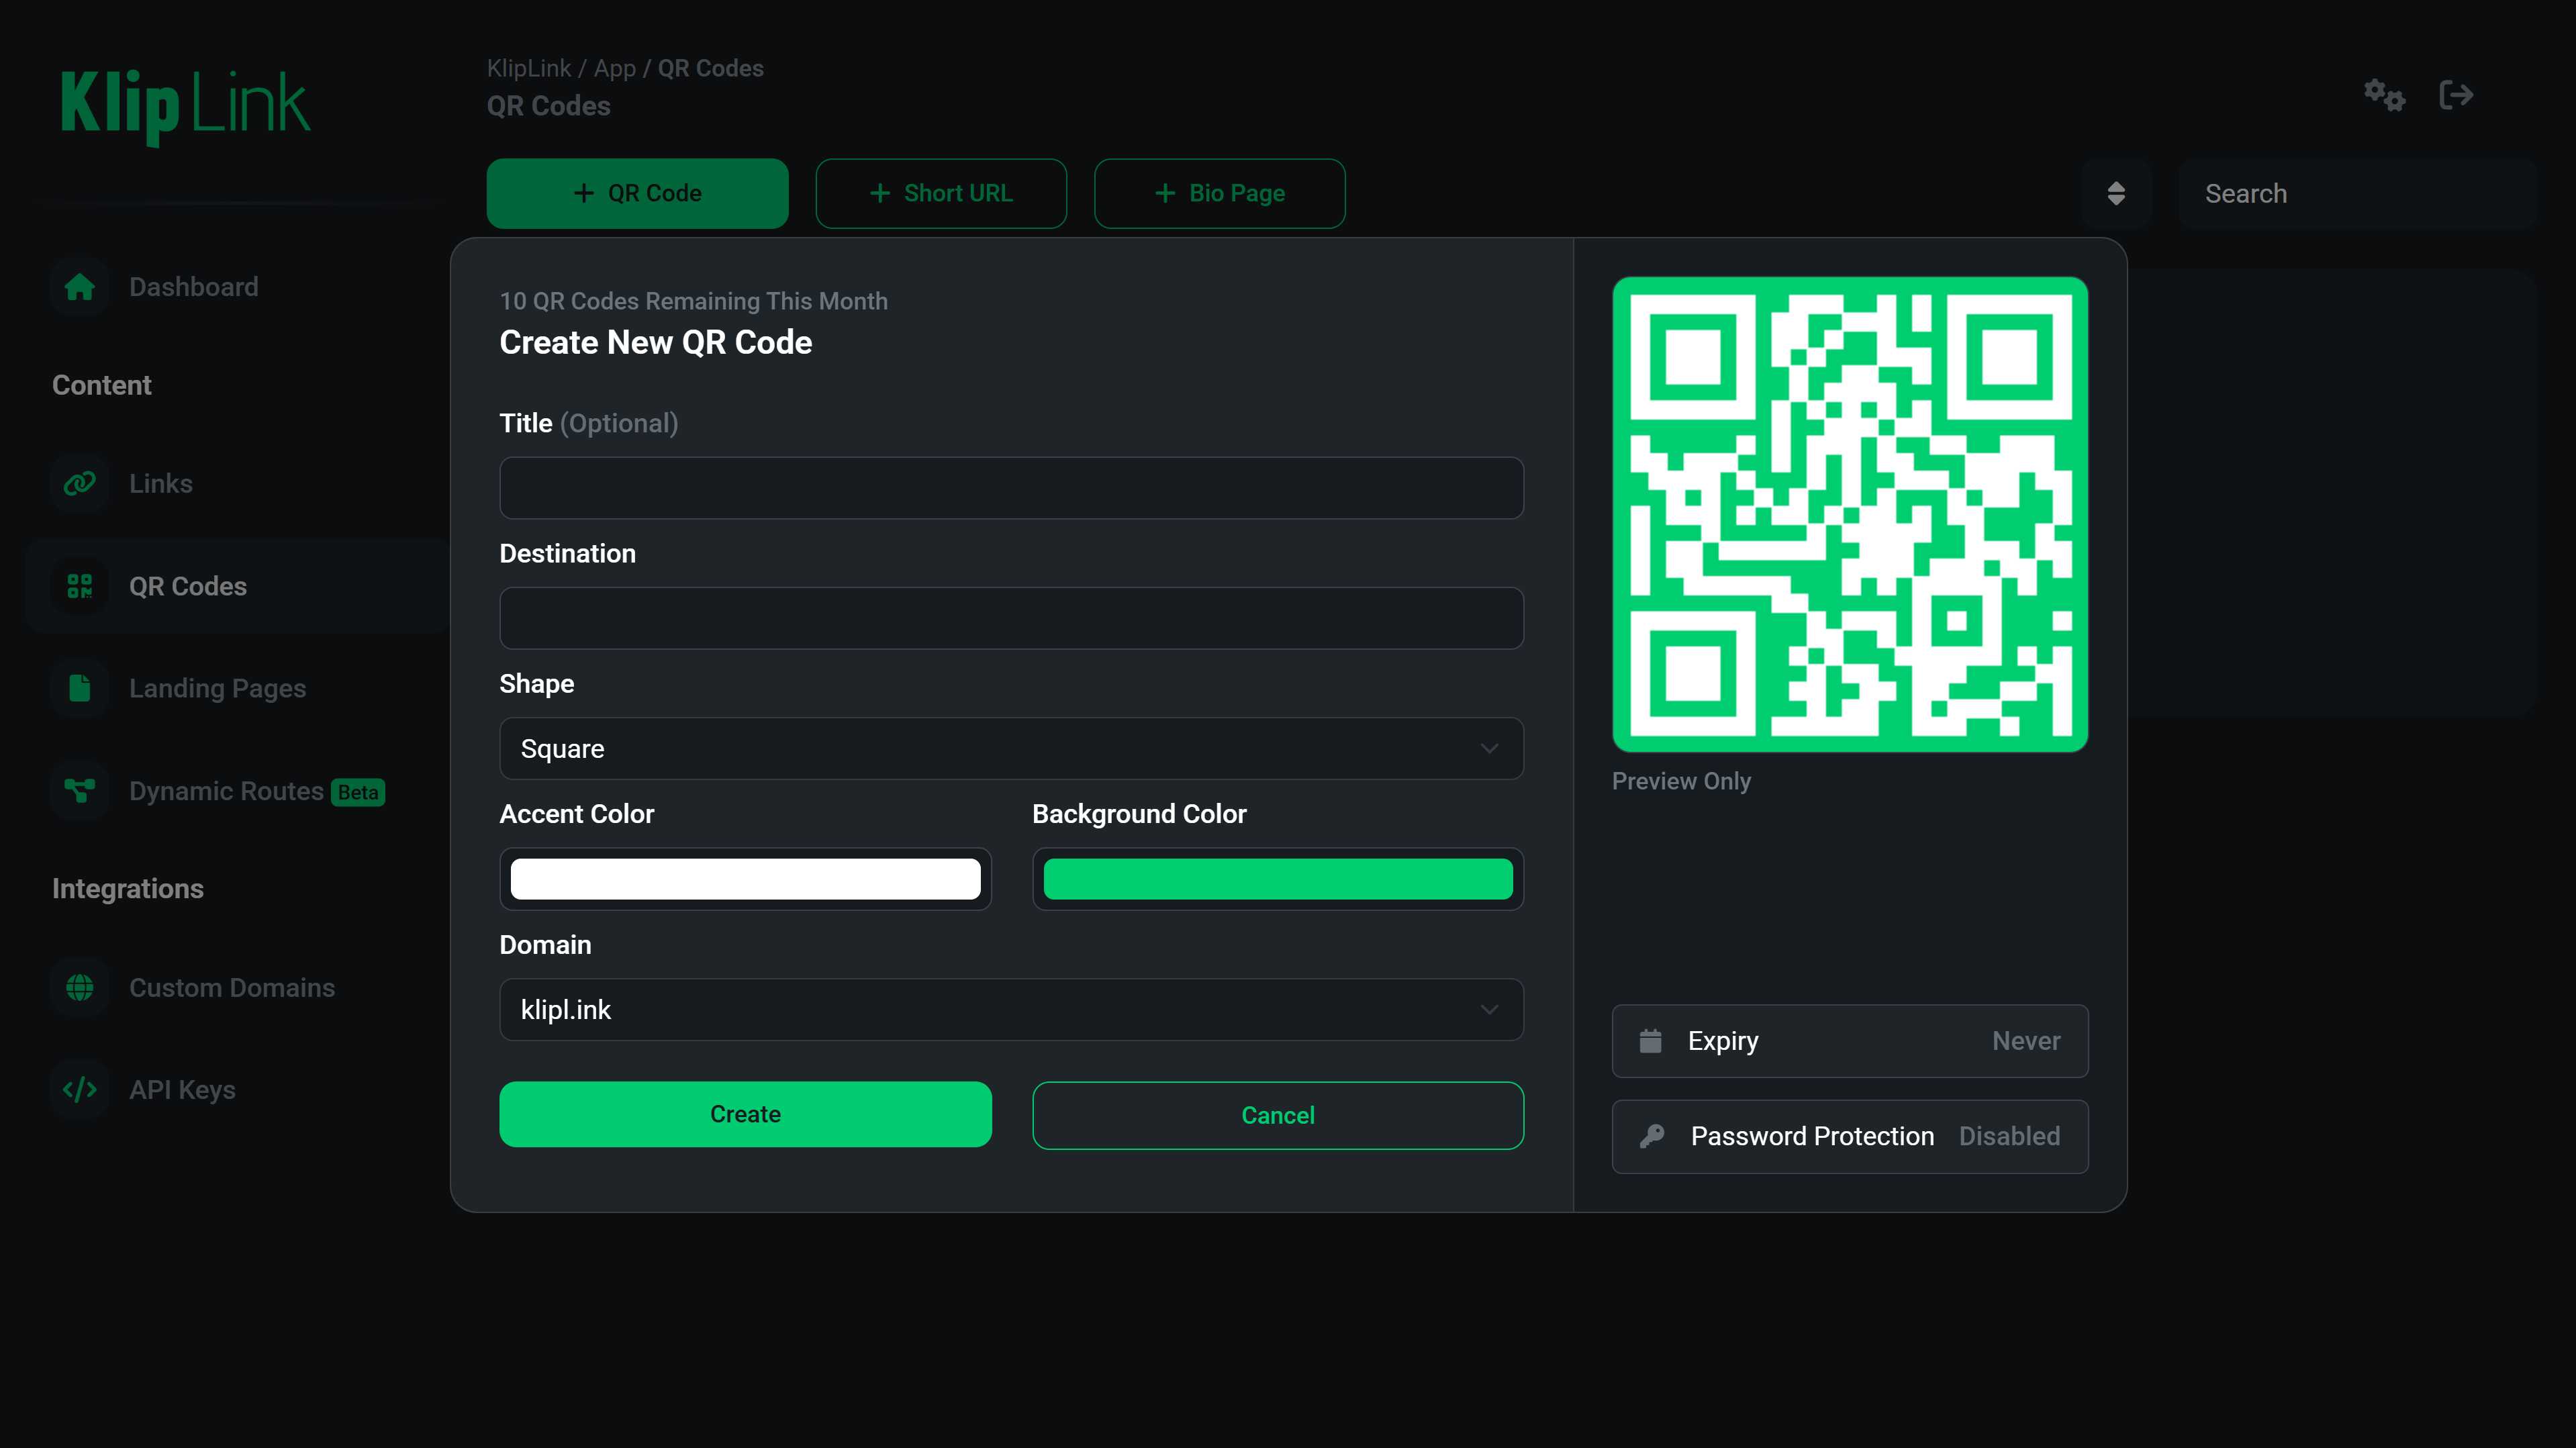Click the 'Integrations' section heading
Screen dimensions: 2576x1448
127,889
